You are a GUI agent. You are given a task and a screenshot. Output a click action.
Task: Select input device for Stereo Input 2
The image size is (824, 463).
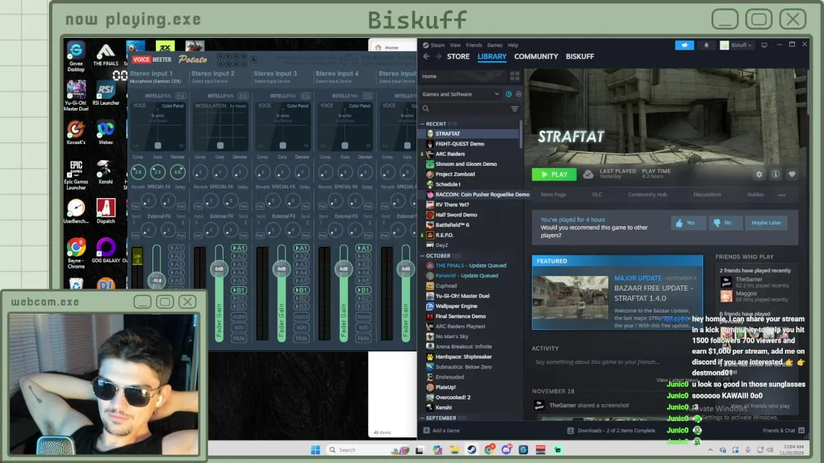click(213, 82)
